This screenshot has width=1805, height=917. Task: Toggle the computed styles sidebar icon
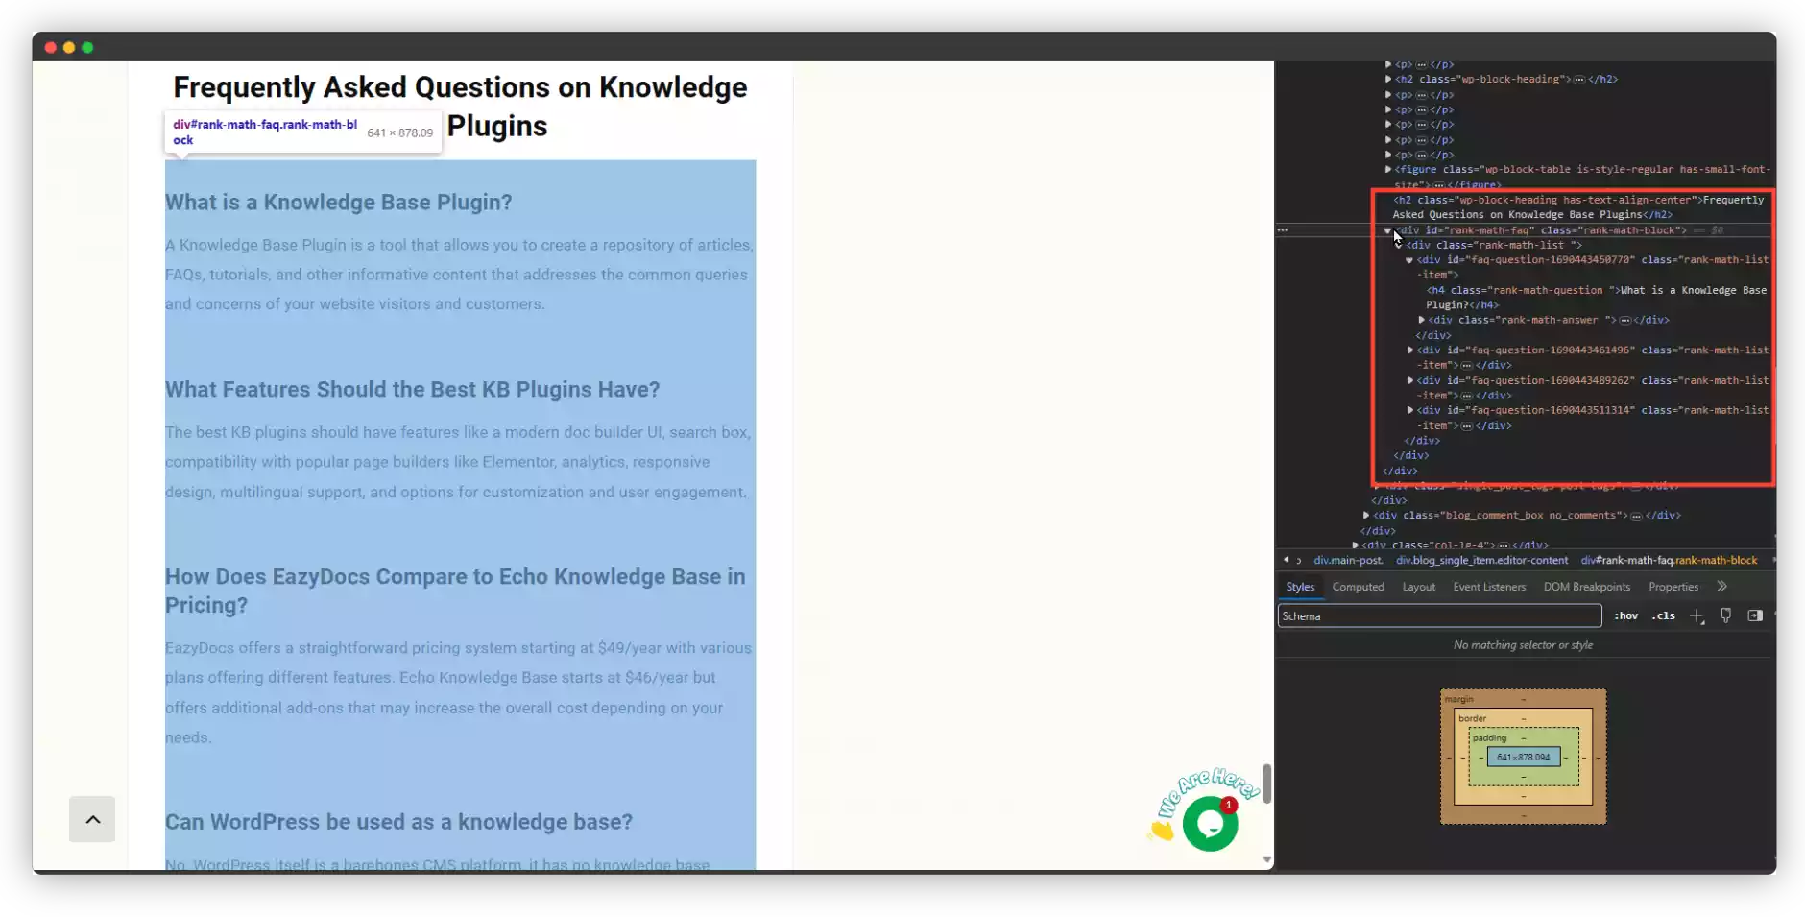pyautogui.click(x=1755, y=615)
